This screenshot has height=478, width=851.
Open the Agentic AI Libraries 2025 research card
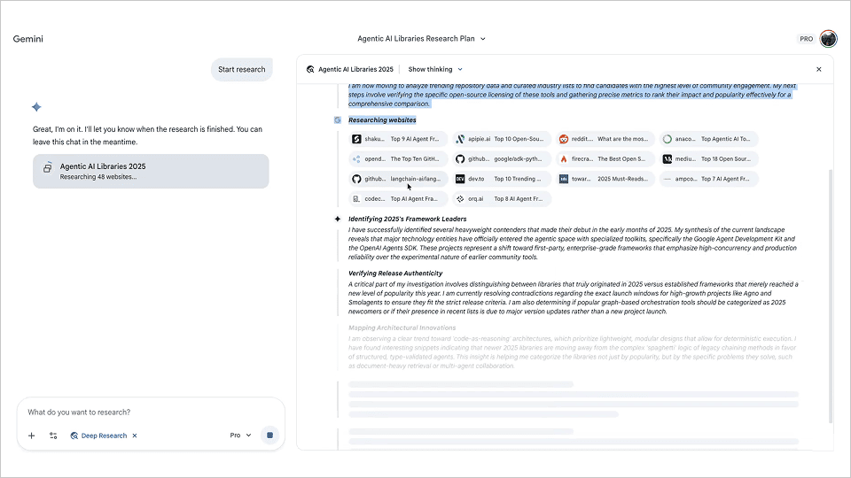coord(151,171)
